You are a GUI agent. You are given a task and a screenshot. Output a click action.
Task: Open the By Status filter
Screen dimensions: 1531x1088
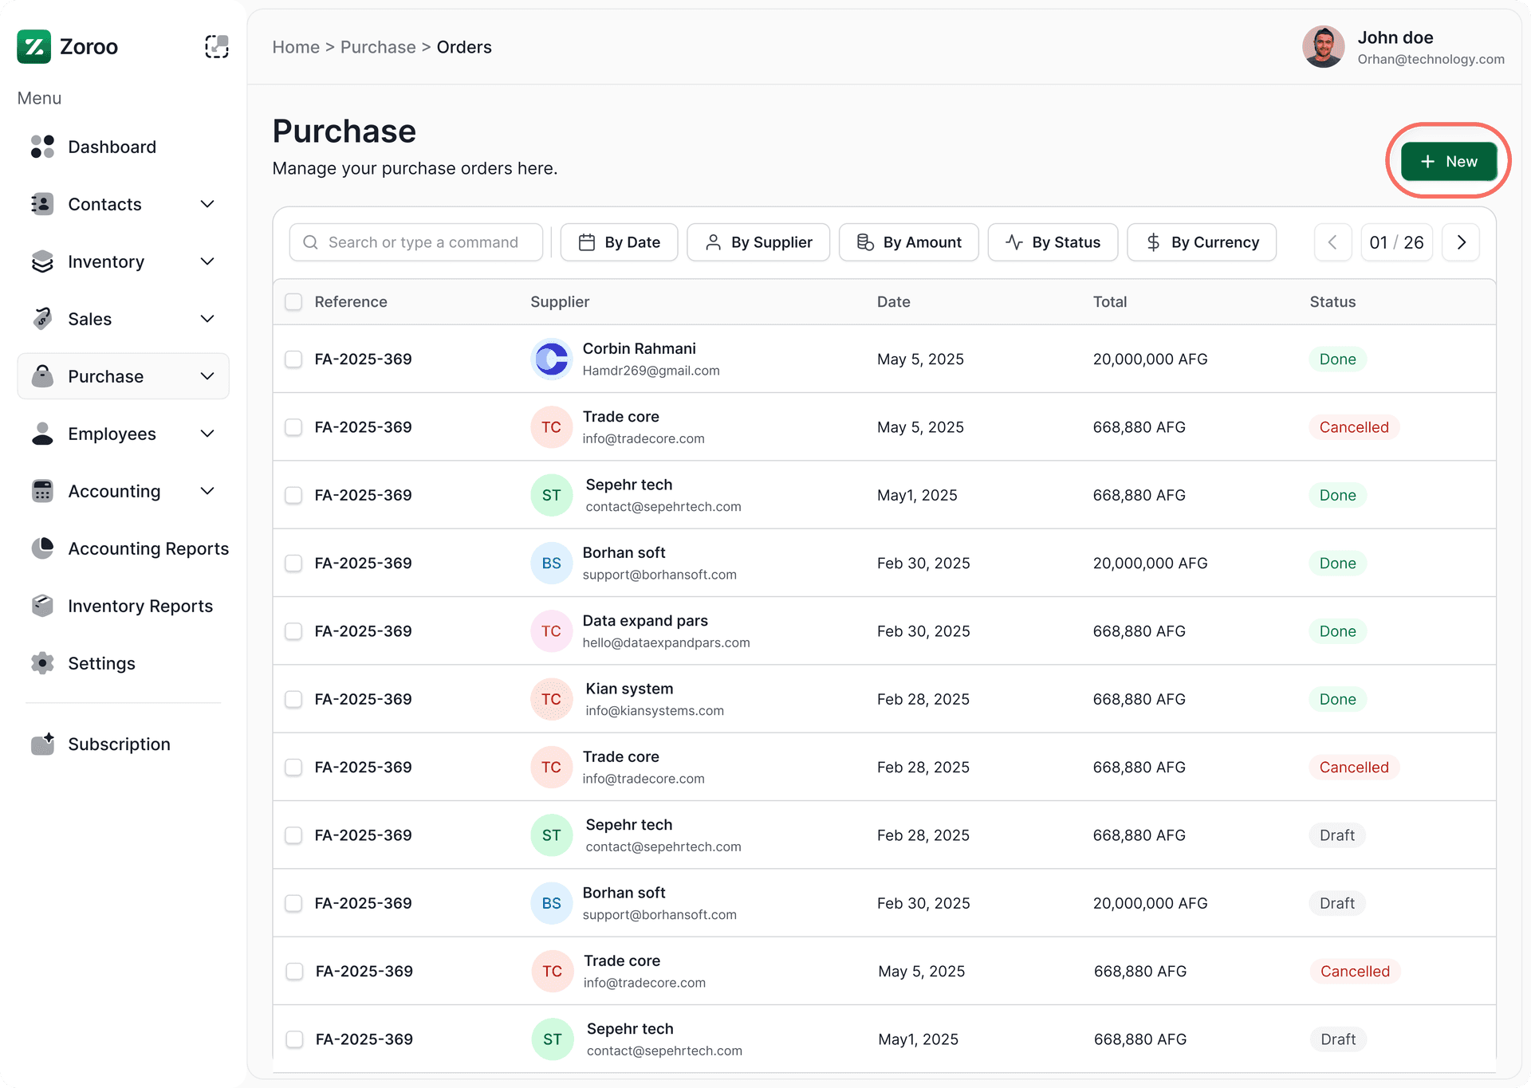[1053, 242]
